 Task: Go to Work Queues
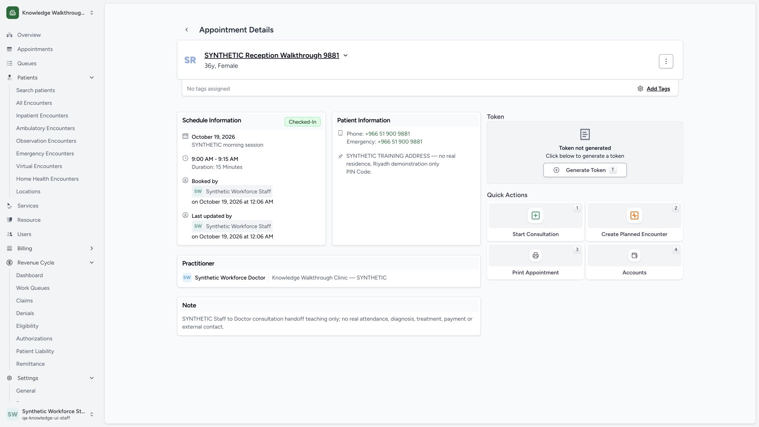pos(33,288)
